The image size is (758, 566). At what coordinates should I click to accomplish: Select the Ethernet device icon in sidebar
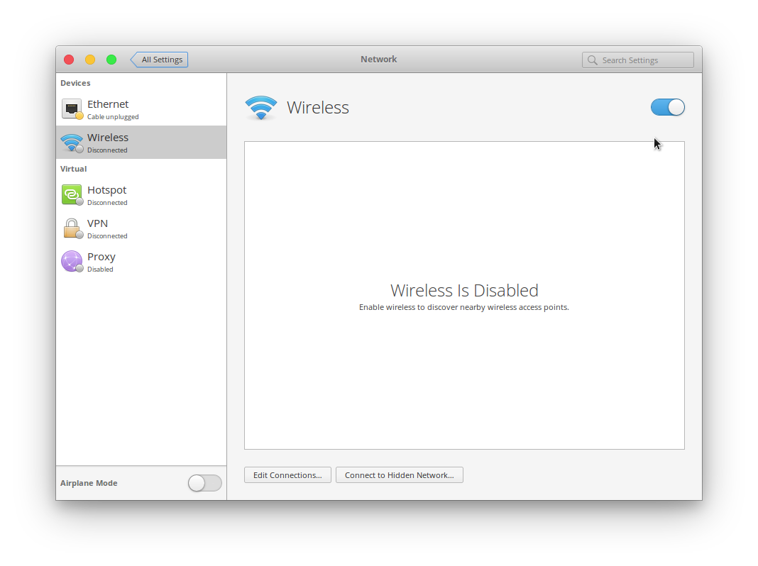pos(72,109)
